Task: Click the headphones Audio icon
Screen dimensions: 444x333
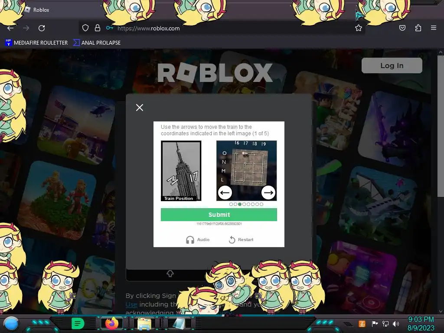Action: (190, 240)
